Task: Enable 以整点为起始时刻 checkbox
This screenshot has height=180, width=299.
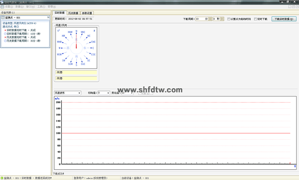Action: 228,19
